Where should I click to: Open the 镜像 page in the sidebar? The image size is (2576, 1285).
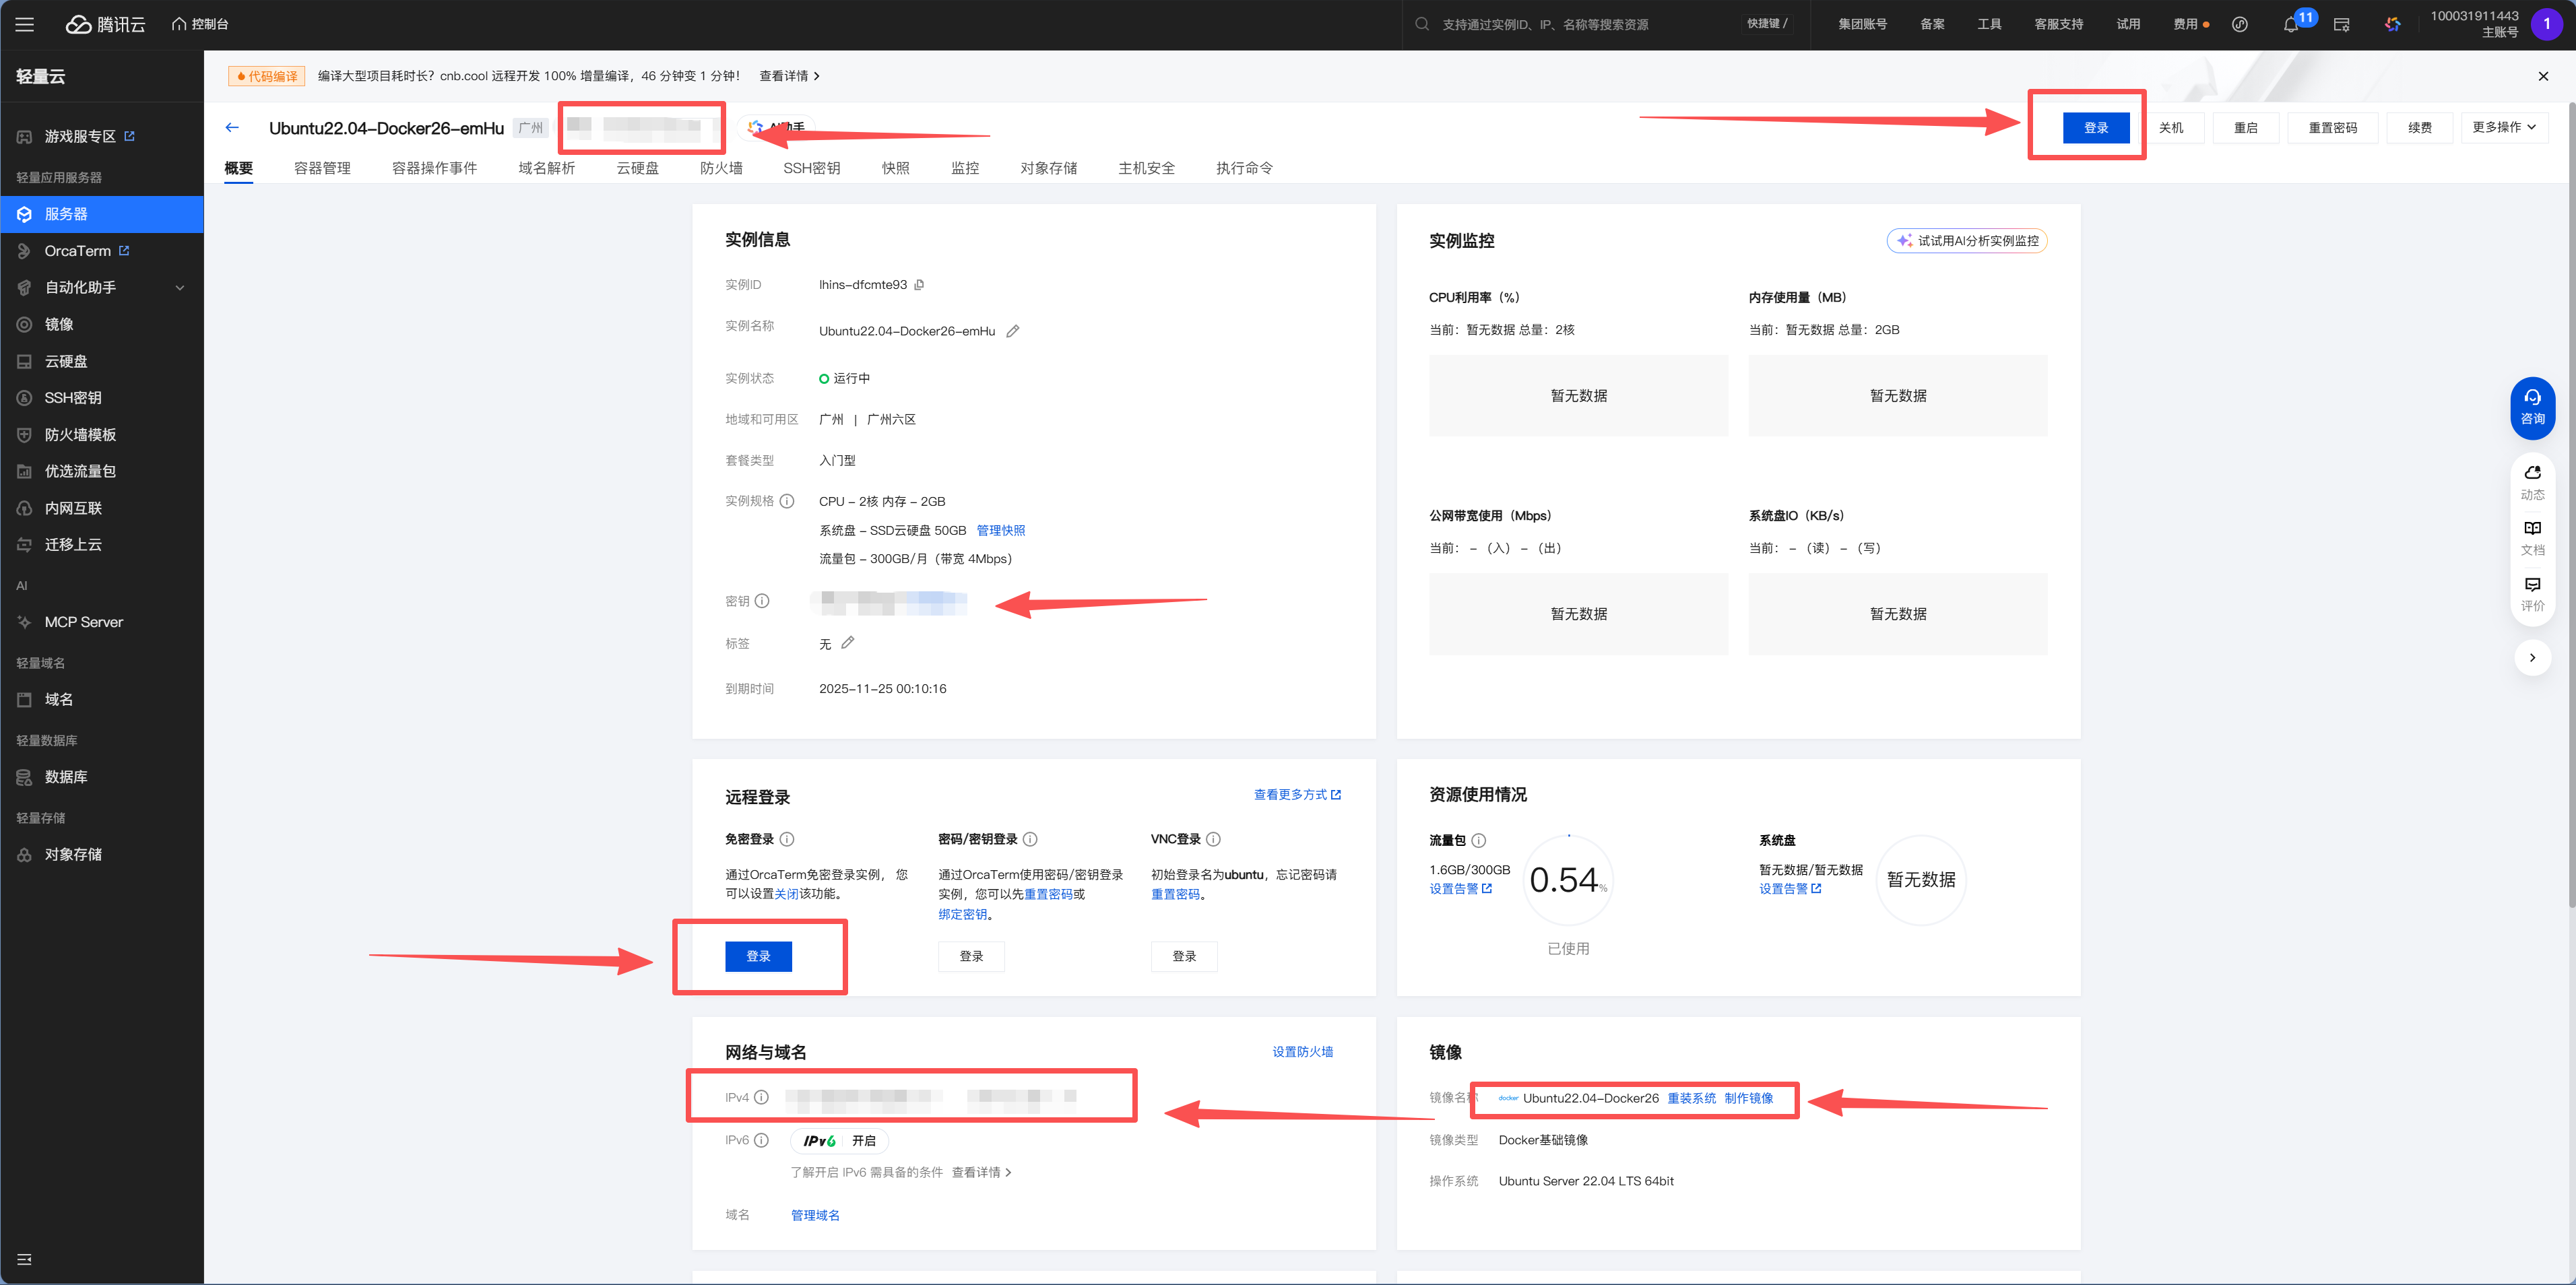59,324
